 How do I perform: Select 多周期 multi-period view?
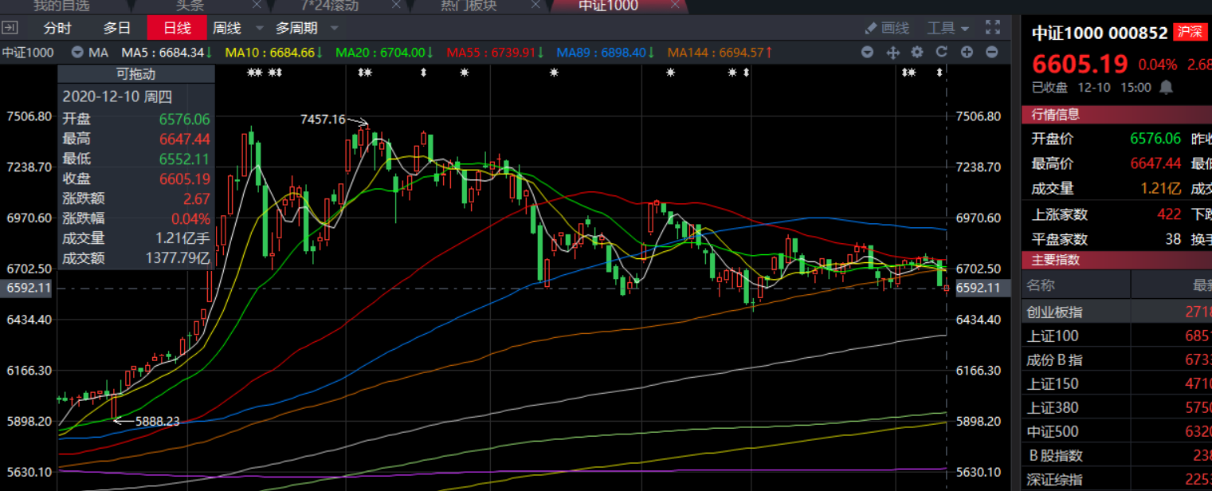(296, 28)
